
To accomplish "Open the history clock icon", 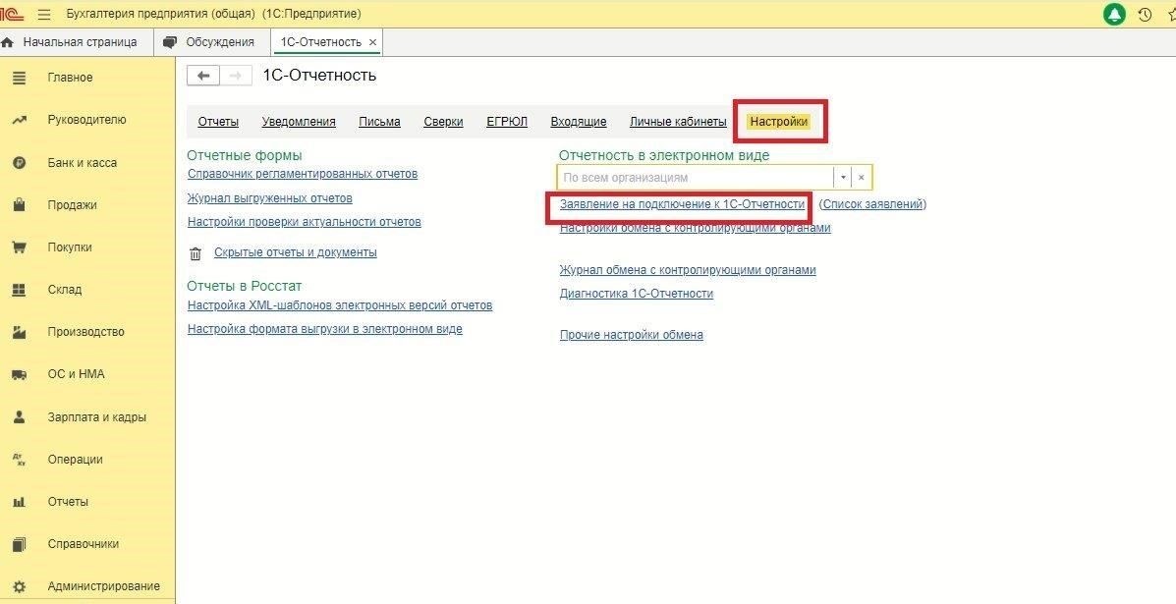I will pyautogui.click(x=1145, y=14).
